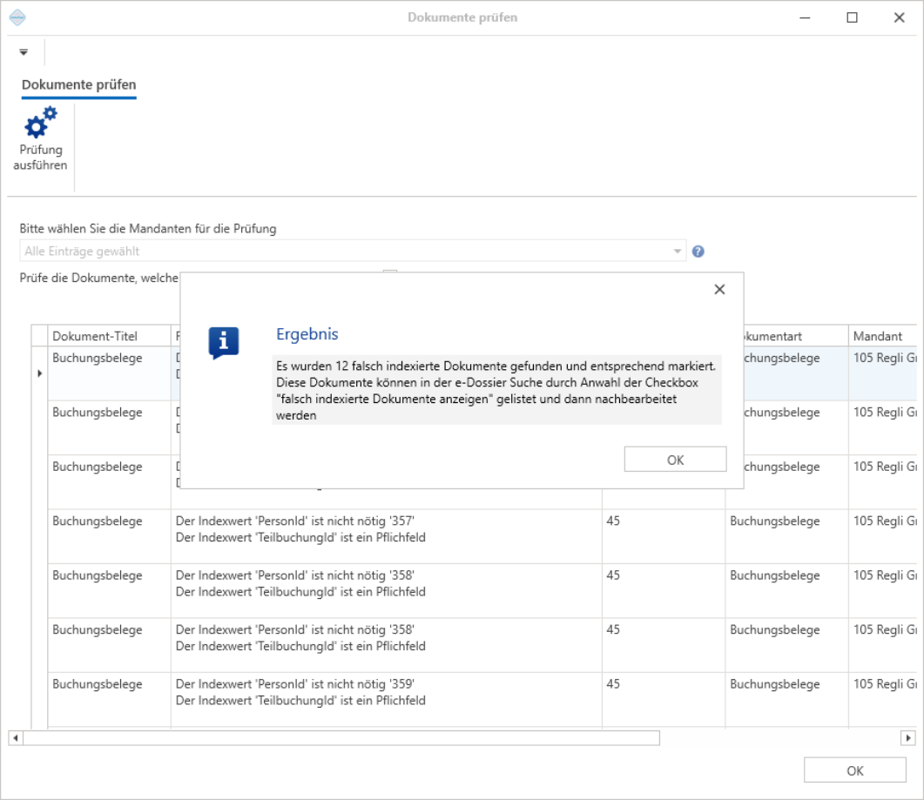Viewport: 924px width, 800px height.
Task: Minimize the Dokumente prüfen window
Action: (805, 17)
